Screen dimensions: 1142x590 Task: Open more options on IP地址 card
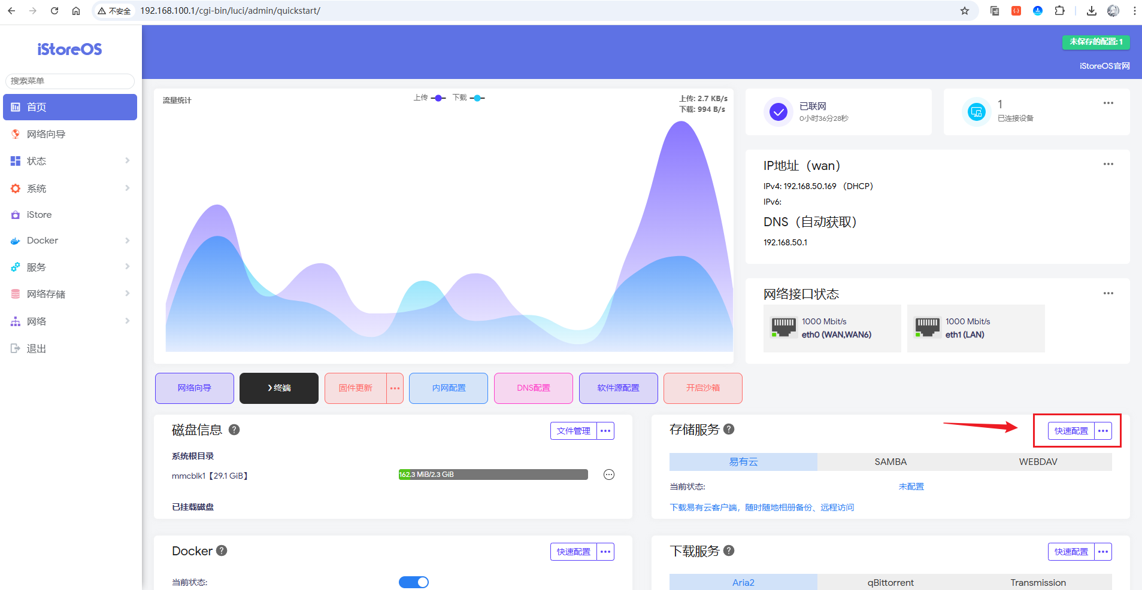click(x=1108, y=164)
